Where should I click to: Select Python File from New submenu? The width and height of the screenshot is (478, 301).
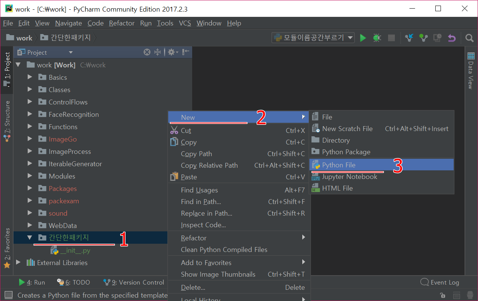(x=339, y=165)
